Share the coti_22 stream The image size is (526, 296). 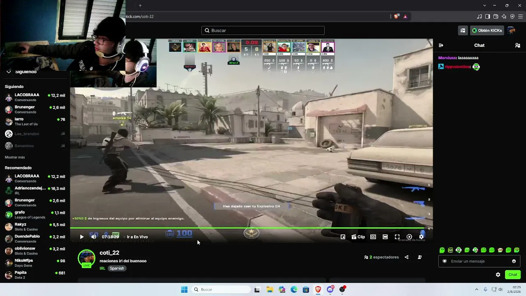406,257
